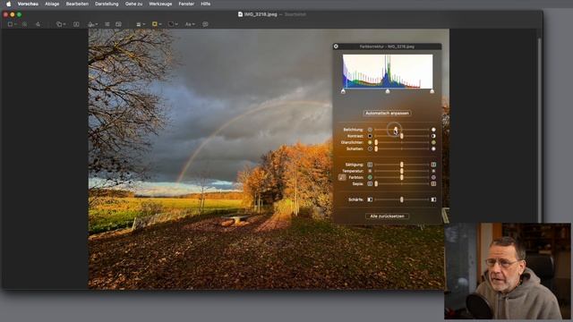Screen dimensions: 573x322
Task: Open the Shapes tool dropdown
Action: click(x=61, y=24)
